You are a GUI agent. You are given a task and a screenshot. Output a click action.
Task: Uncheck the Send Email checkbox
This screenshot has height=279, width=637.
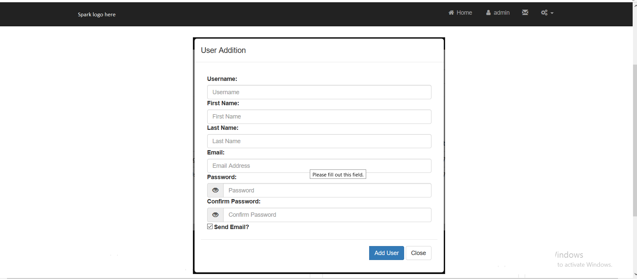(x=210, y=227)
